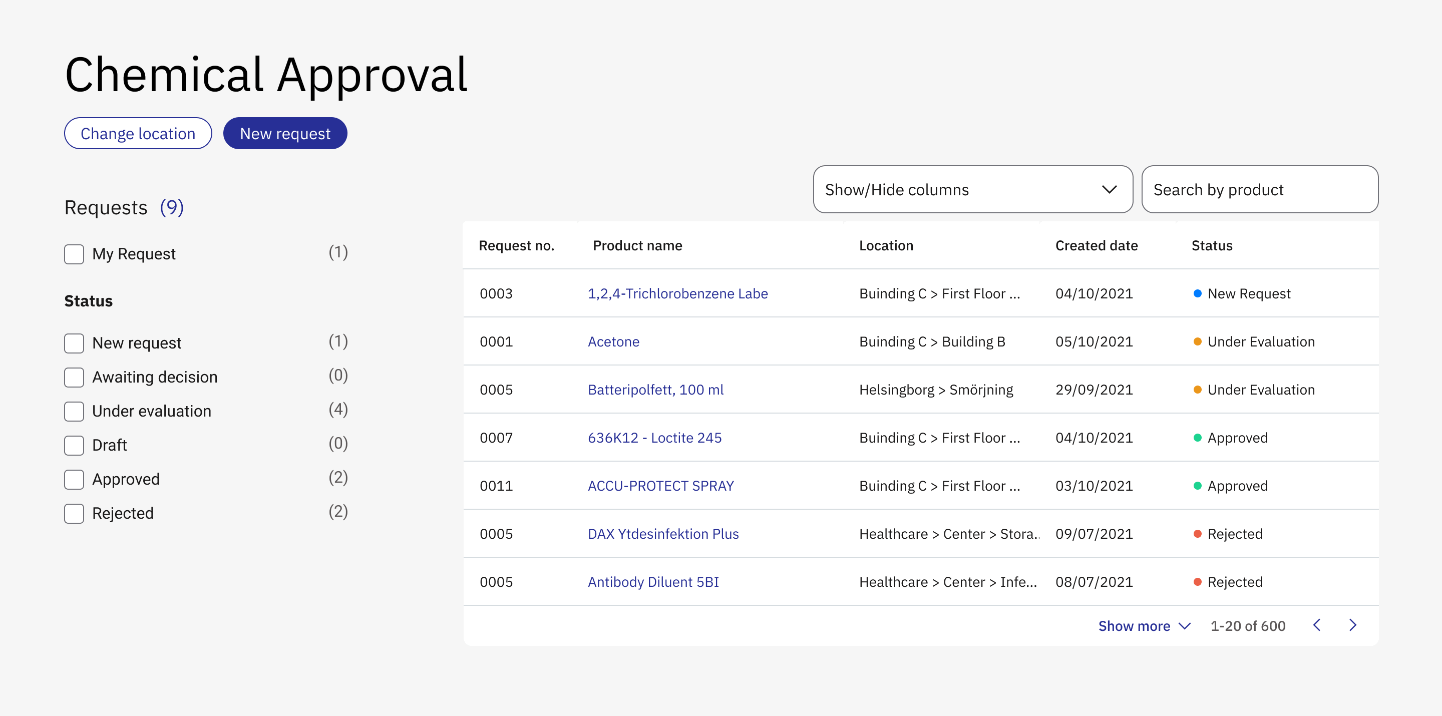Tick the My Request checkbox
The height and width of the screenshot is (716, 1442).
click(74, 254)
